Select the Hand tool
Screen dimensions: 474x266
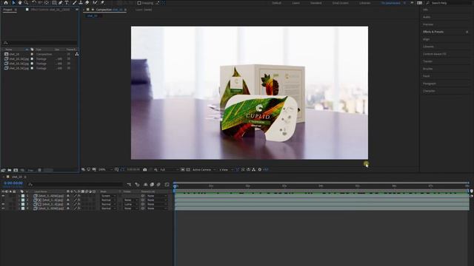click(20, 3)
